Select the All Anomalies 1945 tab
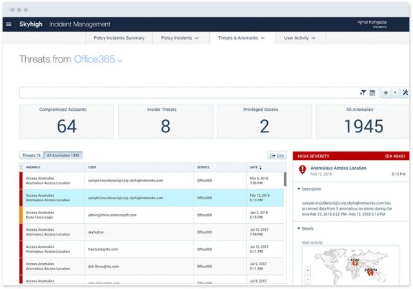This screenshot has width=413, height=289. 63,155
